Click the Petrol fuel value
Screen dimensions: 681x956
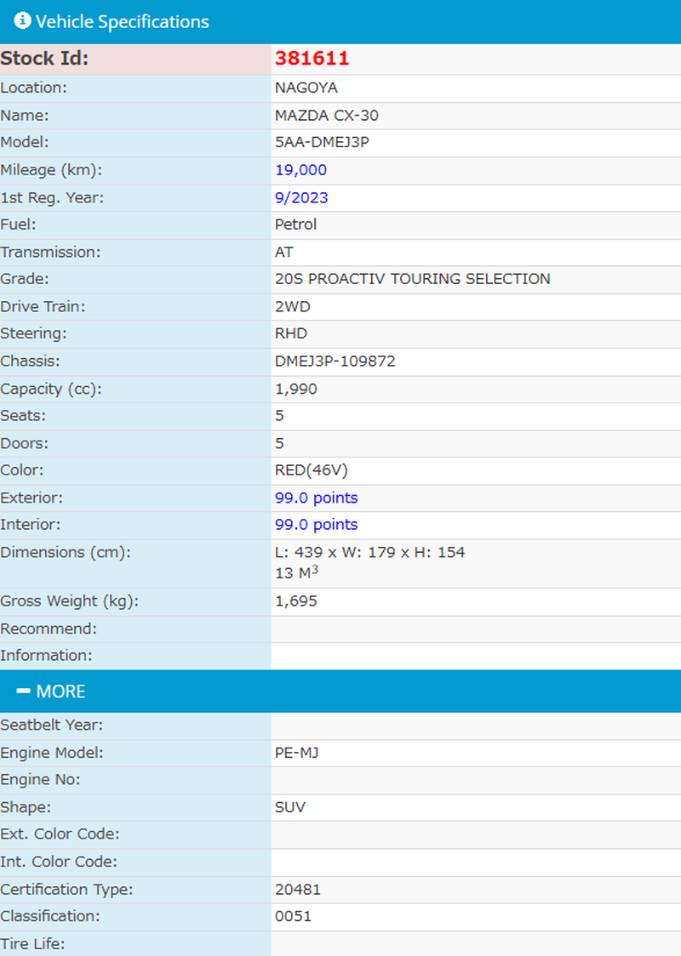(295, 225)
